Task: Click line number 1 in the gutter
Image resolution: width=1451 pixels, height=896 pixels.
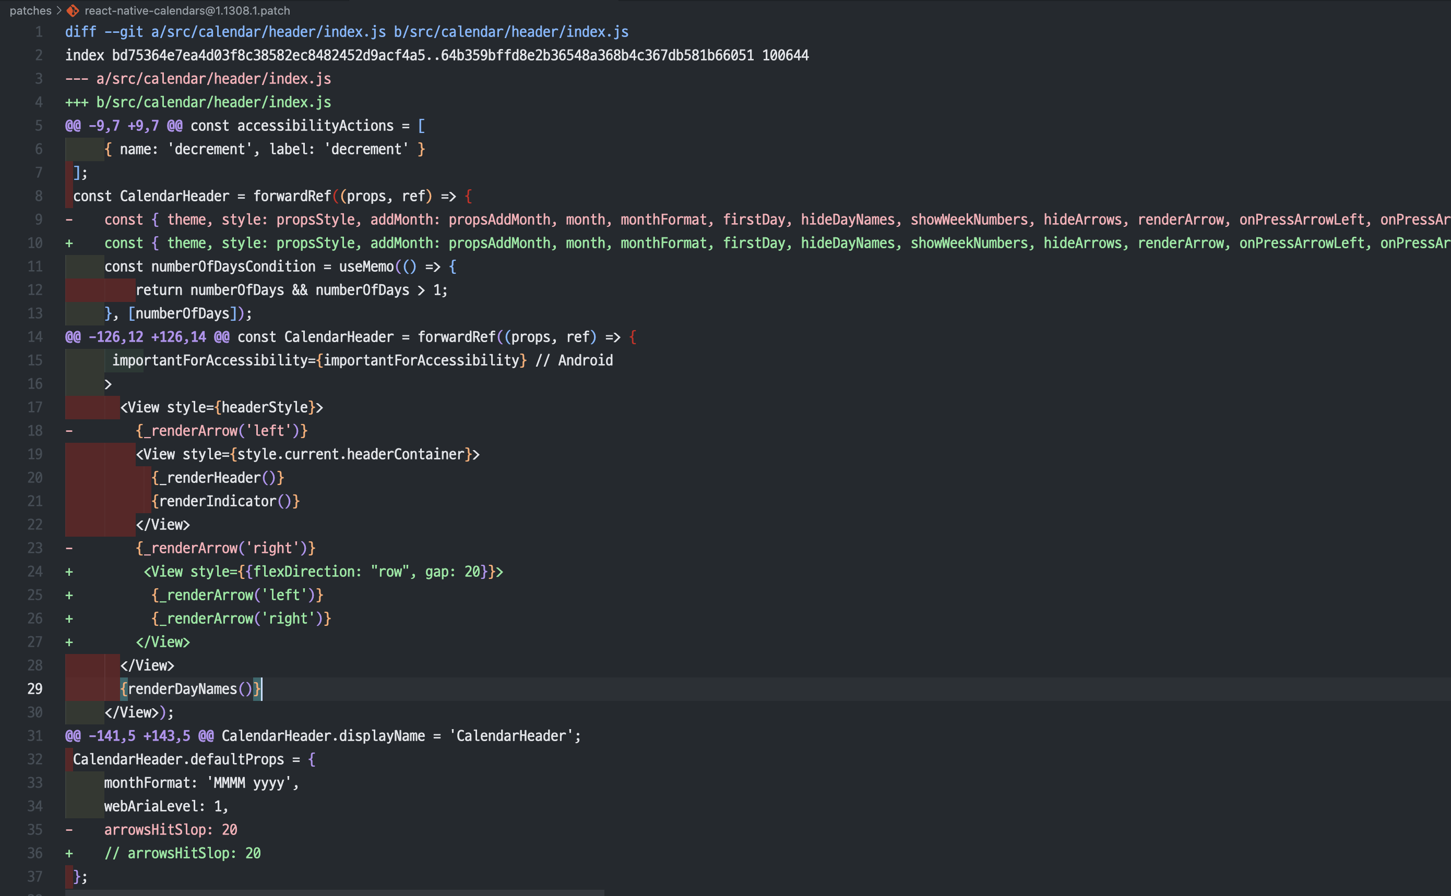Action: [39, 32]
